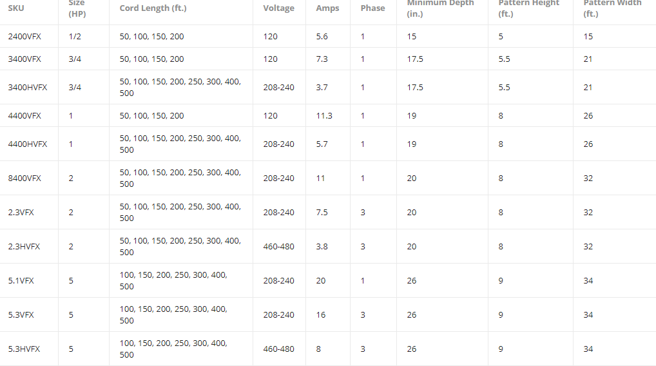Viewport: 656px width, 366px height.
Task: Click the 4400HVFX SKU entry
Action: click(x=28, y=144)
